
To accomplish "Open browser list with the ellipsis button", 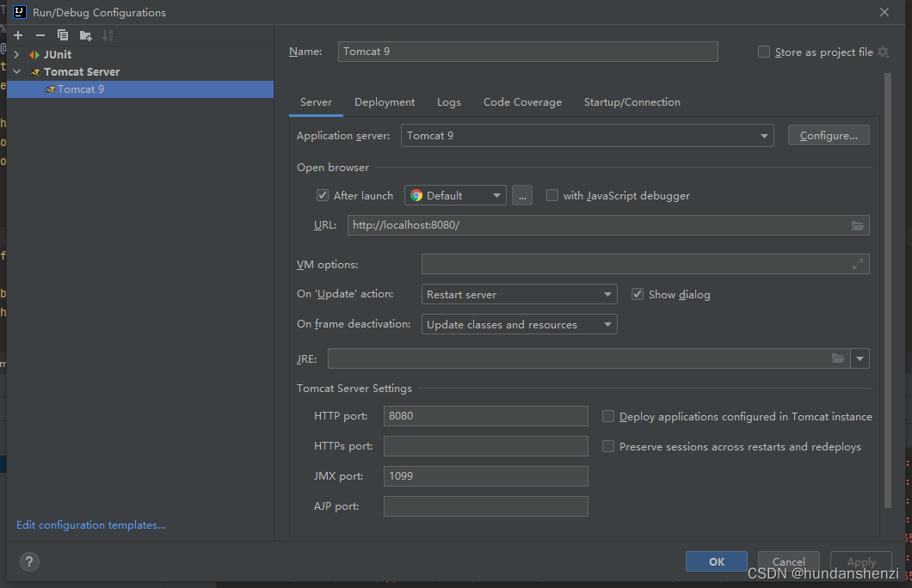I will (522, 196).
